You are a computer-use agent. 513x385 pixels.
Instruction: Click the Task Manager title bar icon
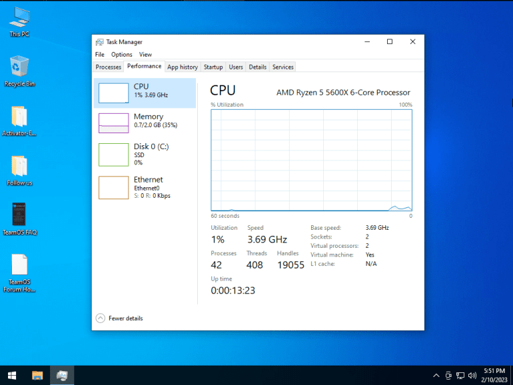point(99,42)
